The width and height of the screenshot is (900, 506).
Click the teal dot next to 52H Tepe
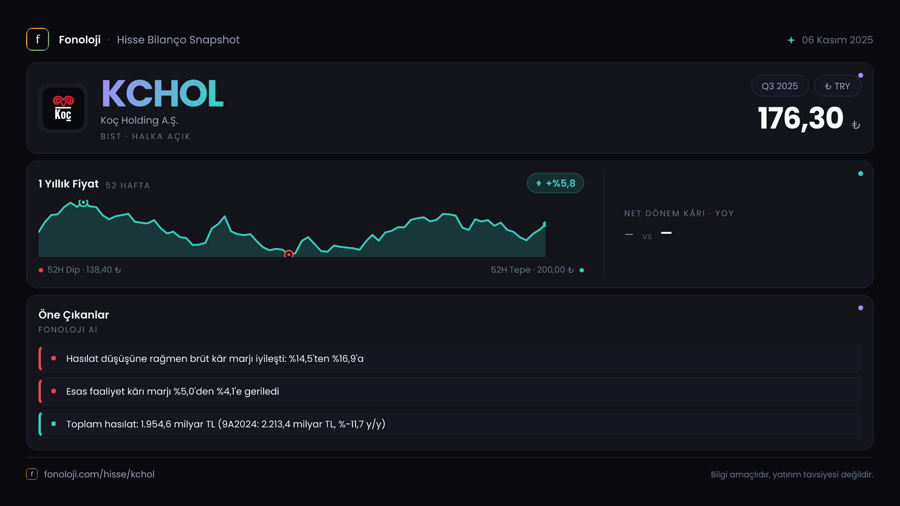(582, 270)
